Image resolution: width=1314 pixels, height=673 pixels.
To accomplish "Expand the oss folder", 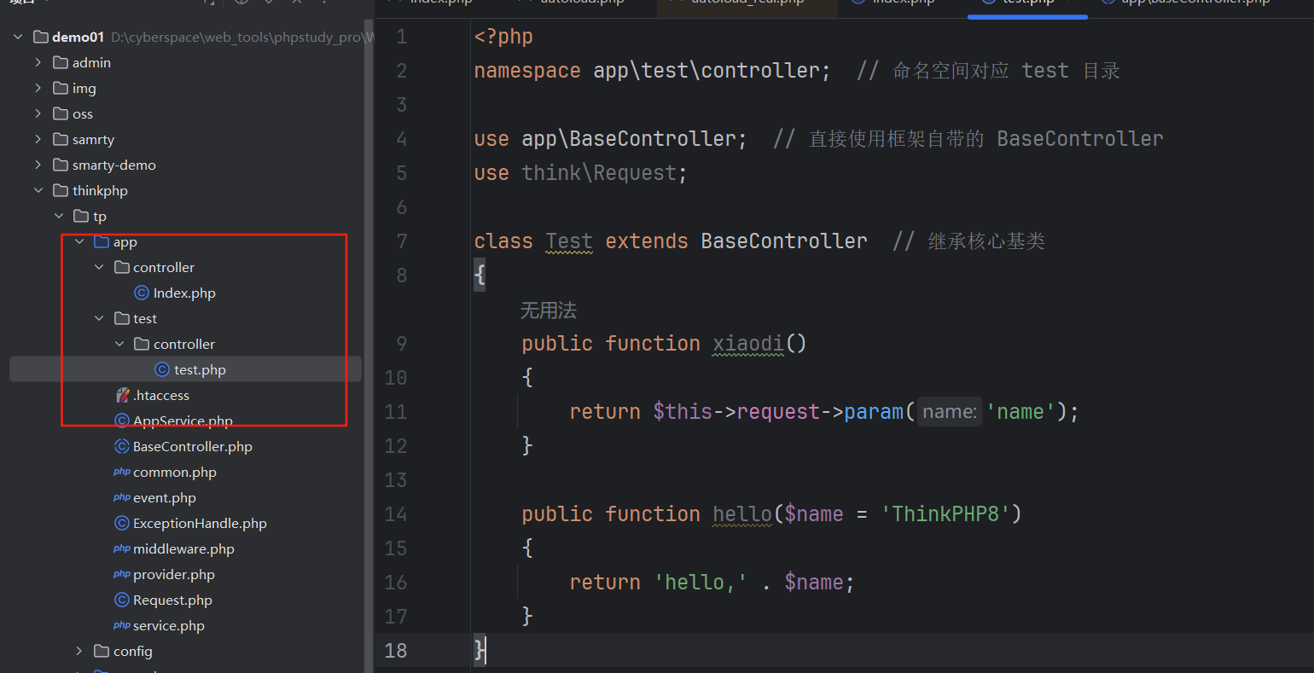I will (38, 113).
